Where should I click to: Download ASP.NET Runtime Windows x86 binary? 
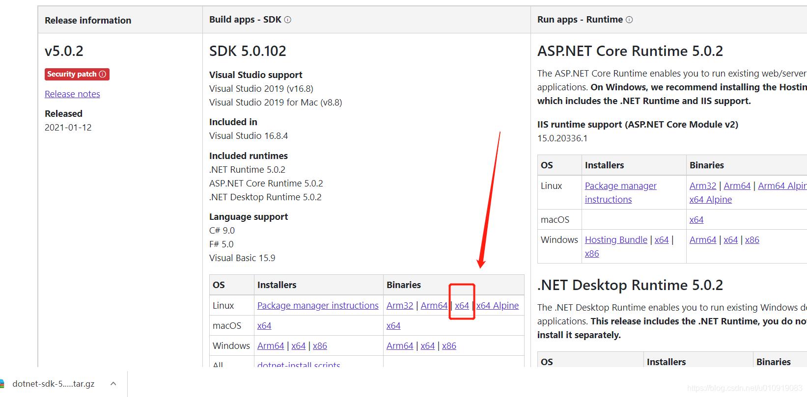[752, 239]
